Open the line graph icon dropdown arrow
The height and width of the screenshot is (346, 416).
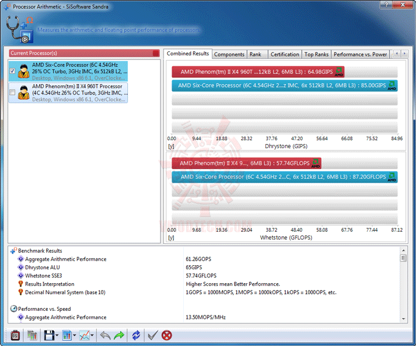tap(92, 336)
